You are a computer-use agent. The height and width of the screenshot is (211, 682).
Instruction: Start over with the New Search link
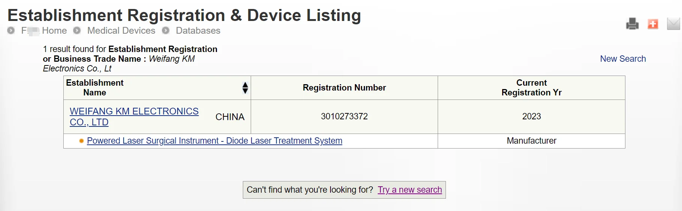coord(623,59)
